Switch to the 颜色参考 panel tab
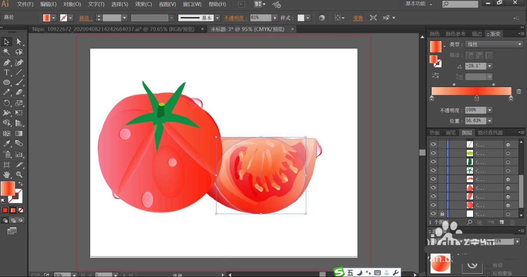 click(455, 34)
